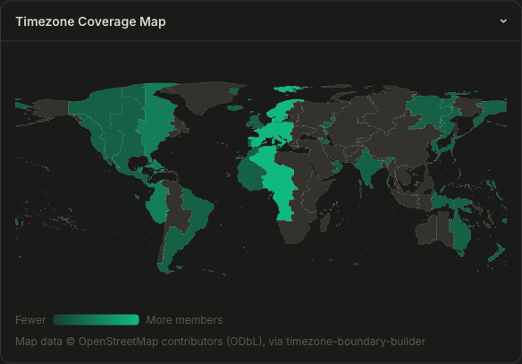Select the New Zealand timezone region

[498, 253]
